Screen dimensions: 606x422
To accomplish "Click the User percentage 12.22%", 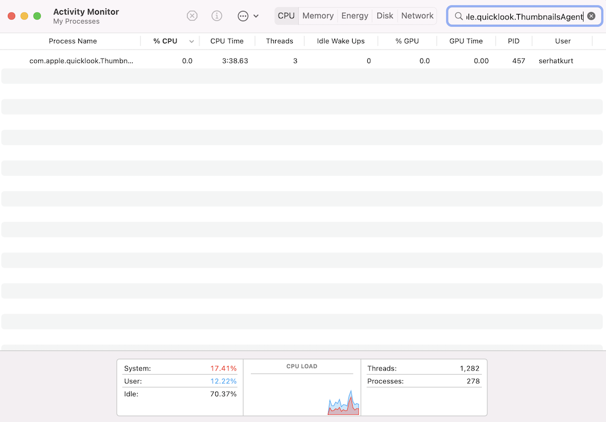I will click(x=224, y=381).
